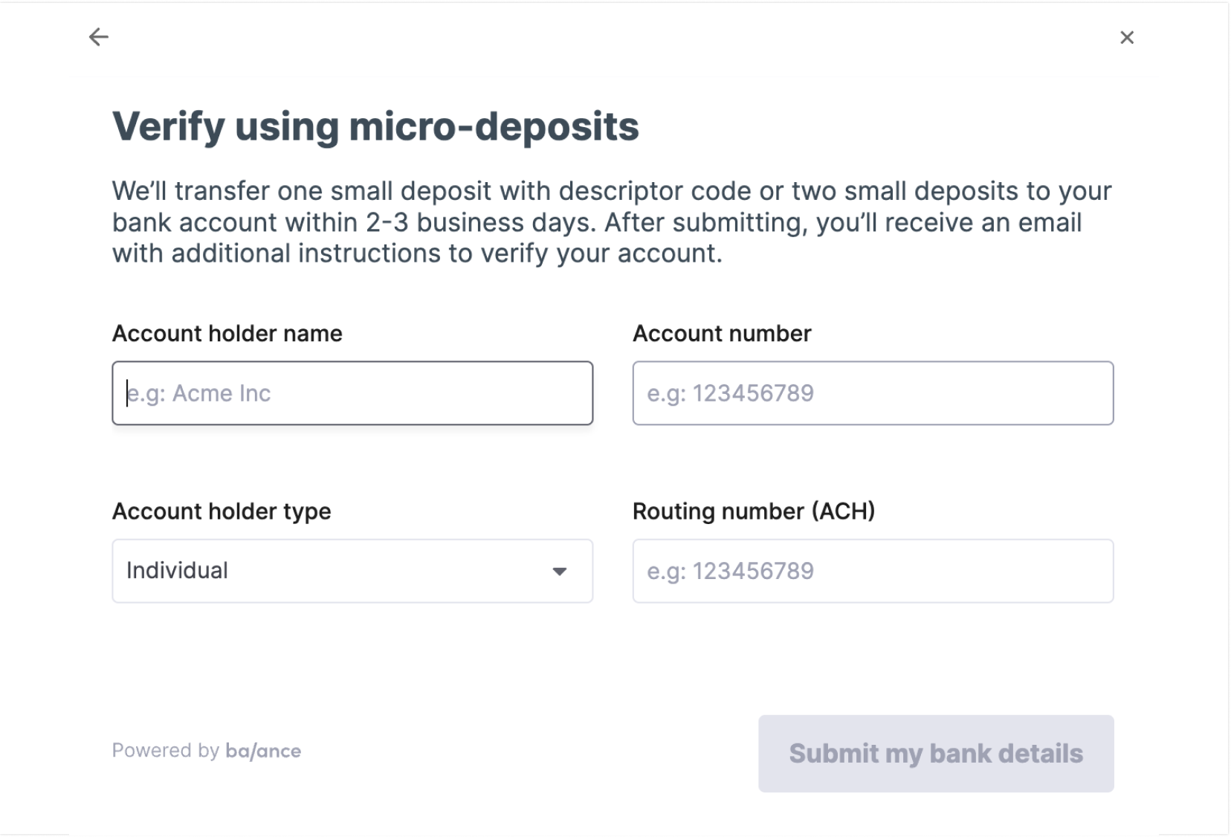1231x837 pixels.
Task: Click the Verify using micro-deposits heading
Action: tap(375, 127)
